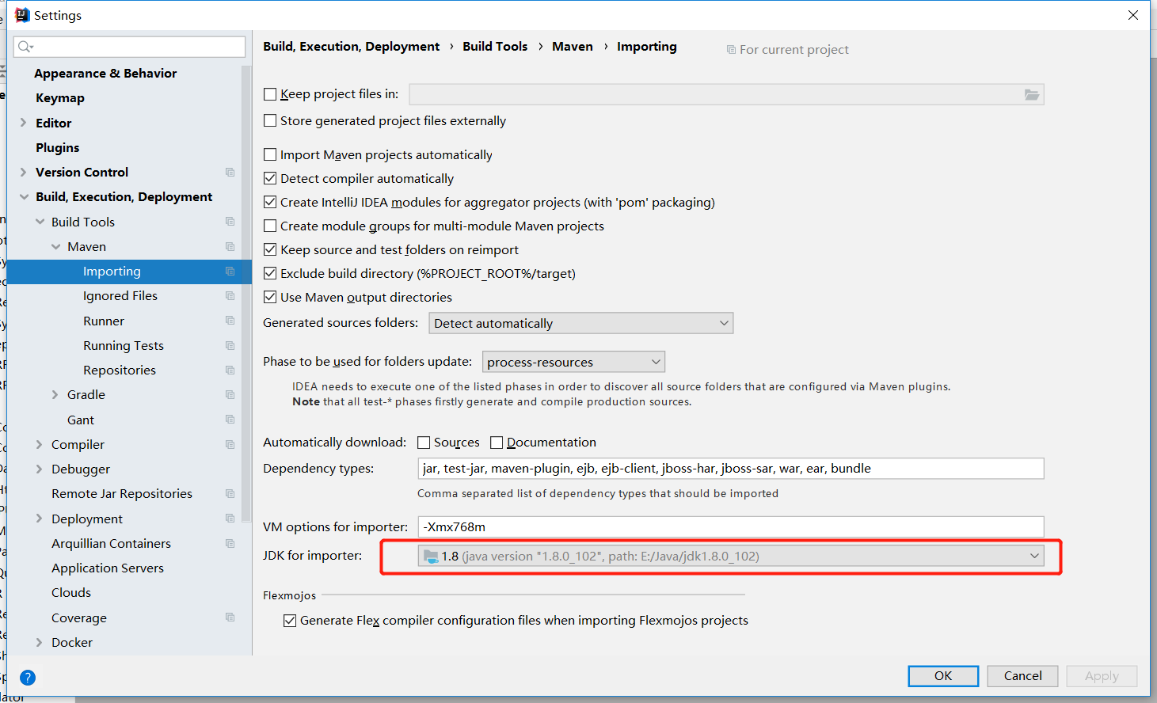The width and height of the screenshot is (1157, 703).
Task: Open the Generated sources folders dropdown
Action: coord(580,323)
